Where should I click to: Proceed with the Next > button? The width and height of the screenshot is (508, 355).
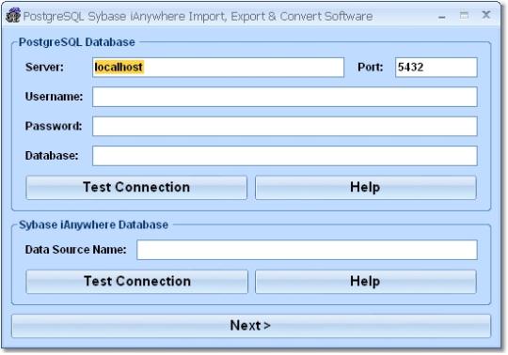tap(251, 326)
